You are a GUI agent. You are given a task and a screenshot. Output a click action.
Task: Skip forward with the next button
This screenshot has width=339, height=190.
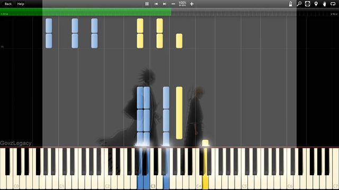pos(165,4)
